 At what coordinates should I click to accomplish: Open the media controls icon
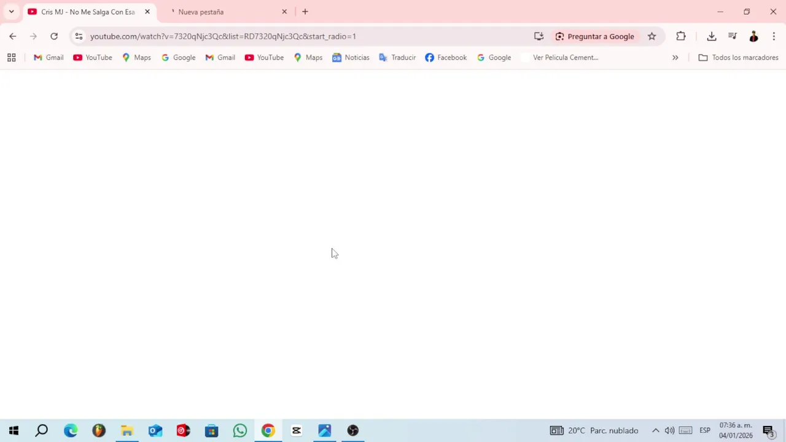pos(733,36)
